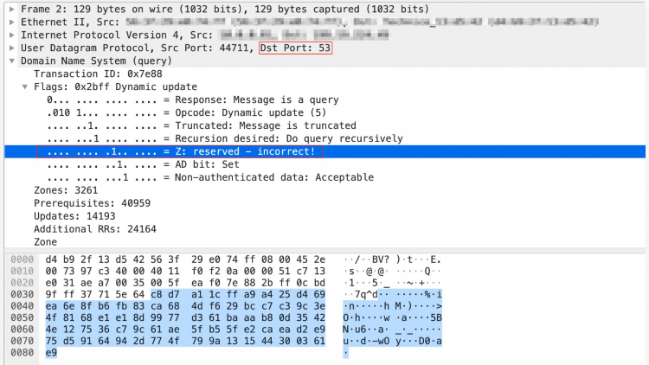Select the Zones 3261 field
Viewport: 649px width, 365px height.
66,190
